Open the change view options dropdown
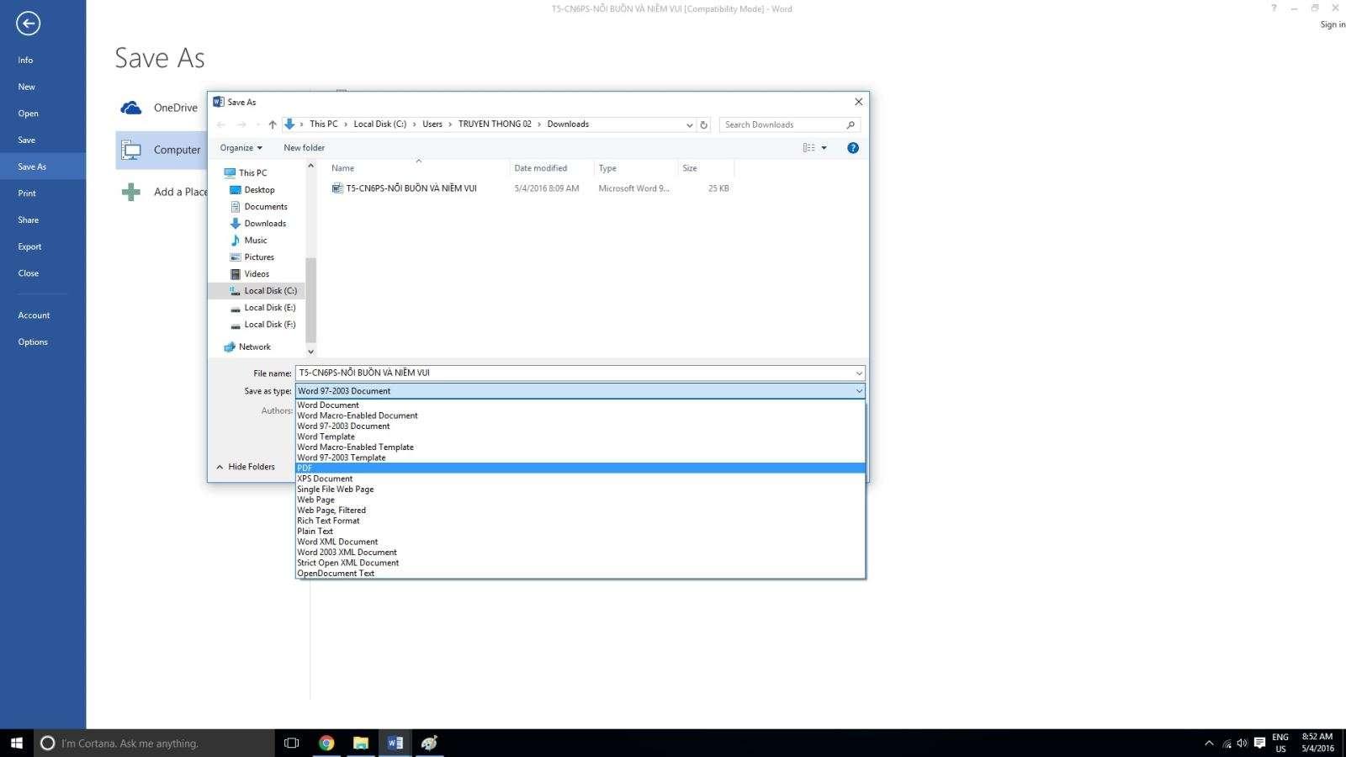The image size is (1346, 757). coord(824,148)
